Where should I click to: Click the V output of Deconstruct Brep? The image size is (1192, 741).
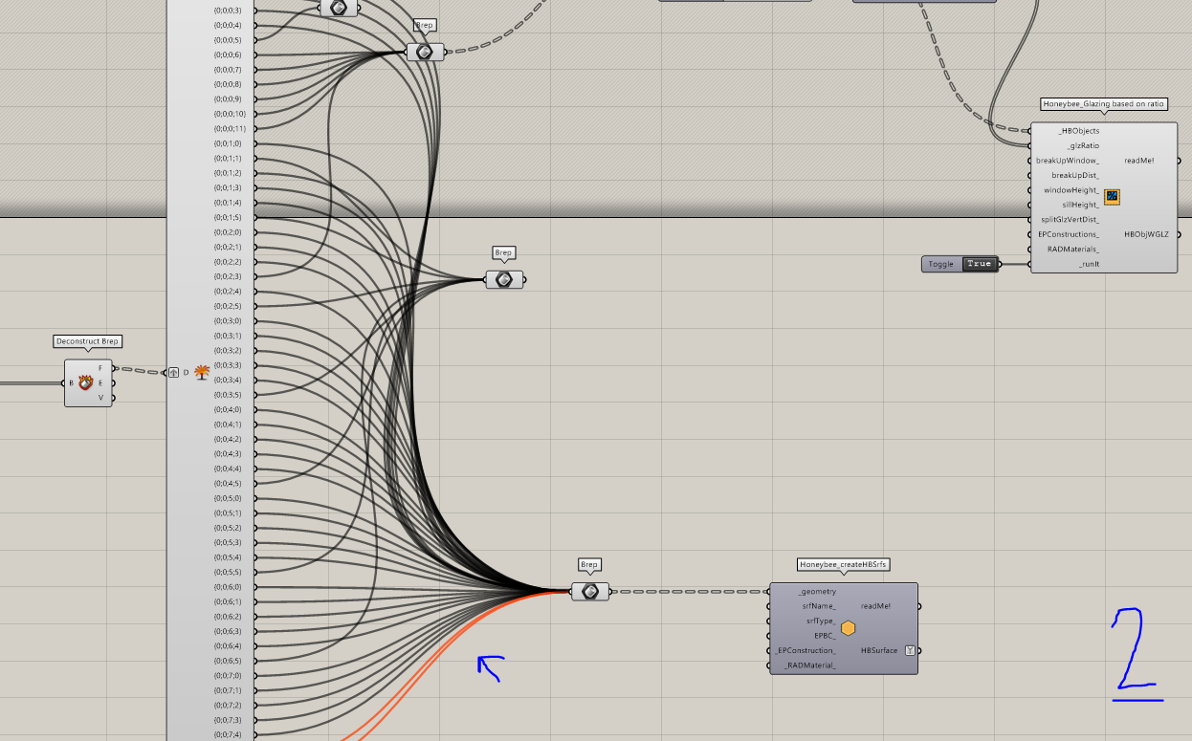100,398
